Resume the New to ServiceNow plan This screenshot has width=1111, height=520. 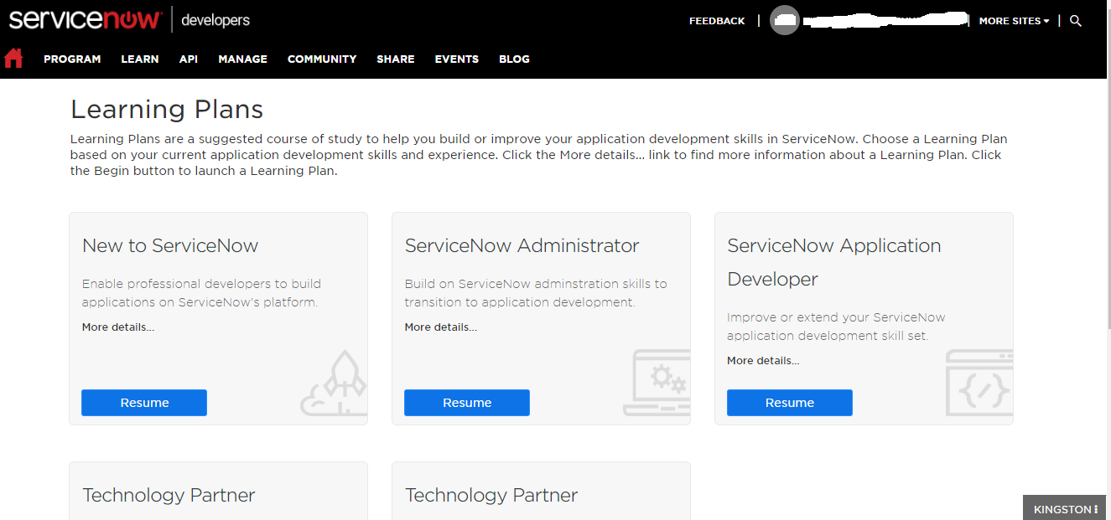[x=144, y=403]
